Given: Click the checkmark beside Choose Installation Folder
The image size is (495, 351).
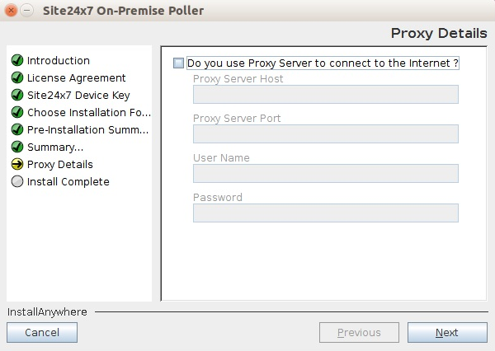Looking at the screenshot, I should tap(16, 113).
